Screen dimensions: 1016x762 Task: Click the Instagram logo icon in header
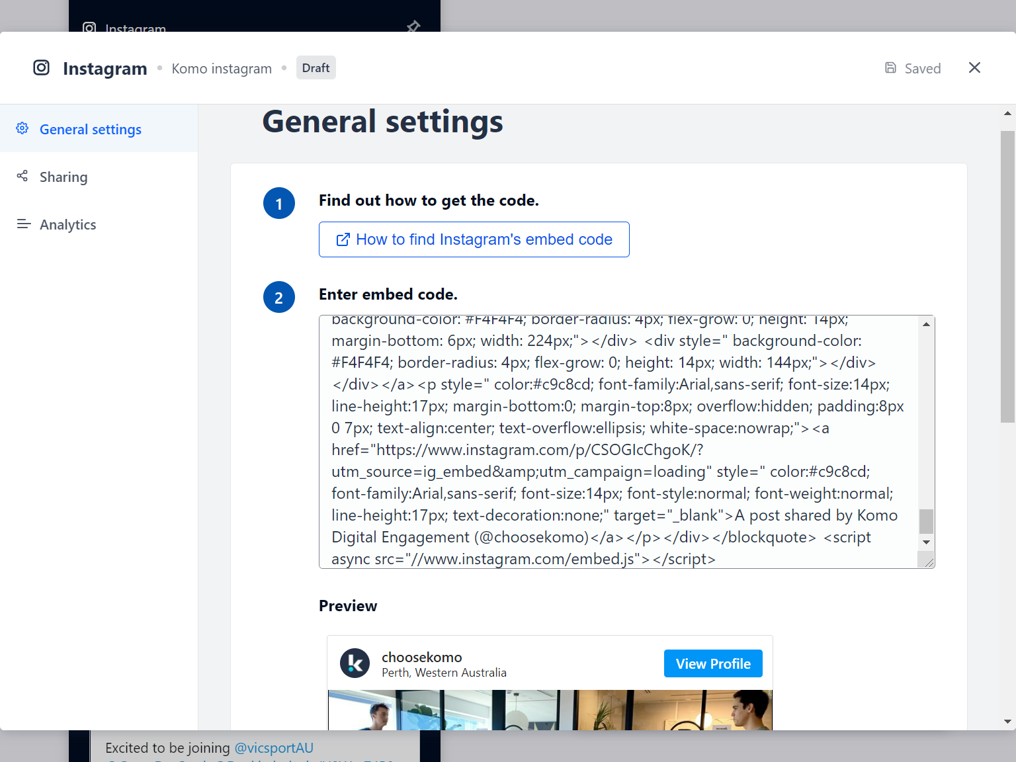41,67
